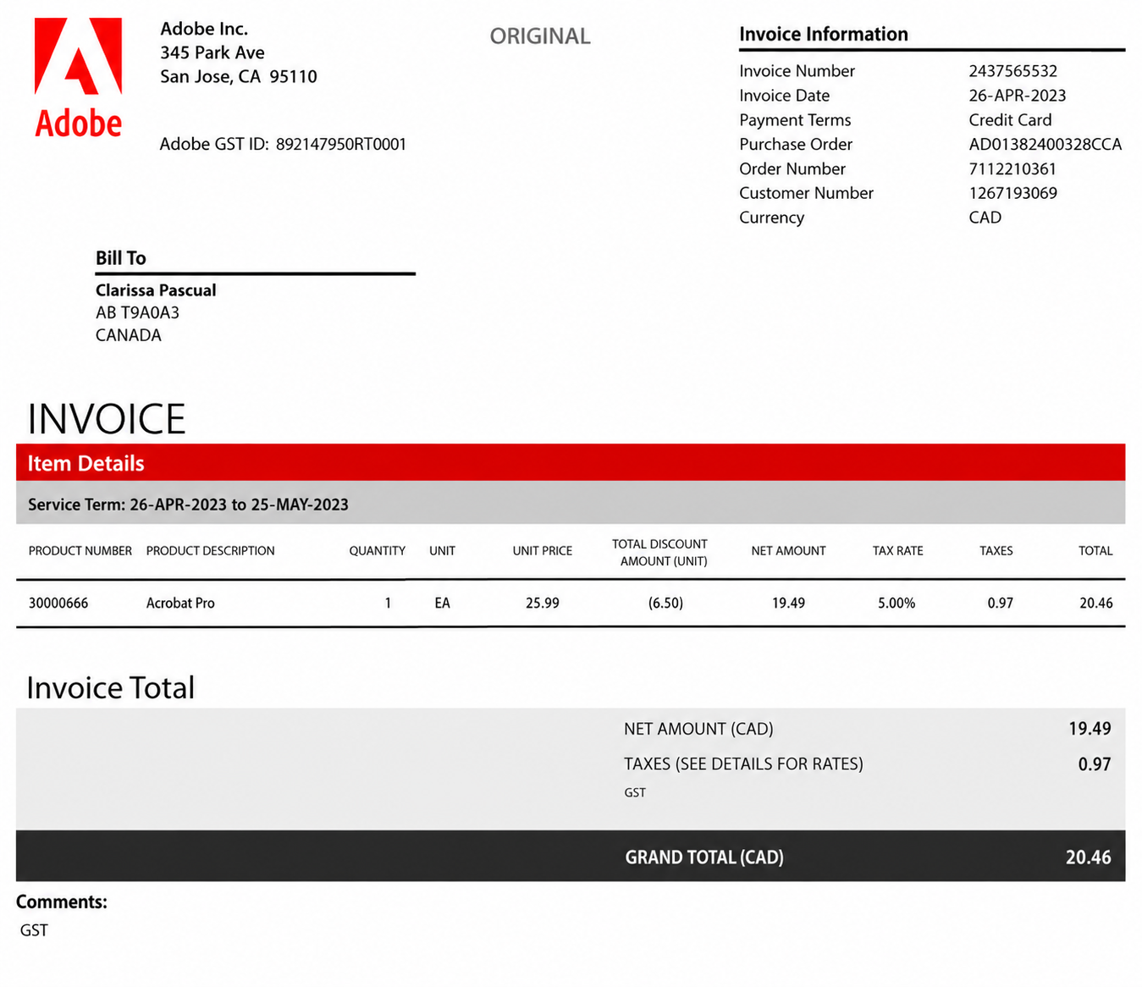Click the Adobe logo
Viewport: 1142px width, 987px height.
[x=78, y=78]
